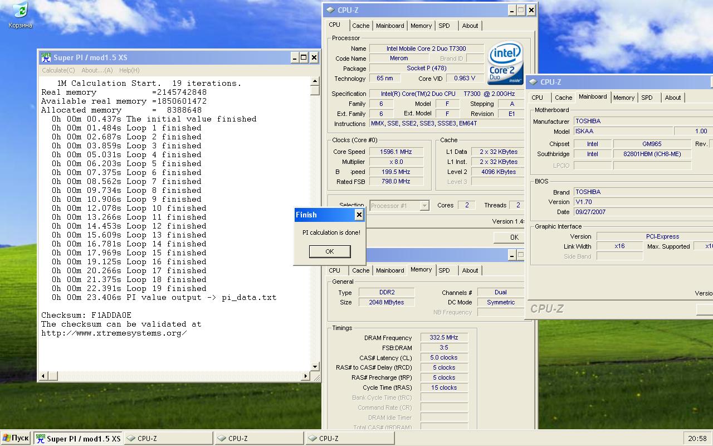
Task: Click the Specification field text
Action: click(447, 94)
